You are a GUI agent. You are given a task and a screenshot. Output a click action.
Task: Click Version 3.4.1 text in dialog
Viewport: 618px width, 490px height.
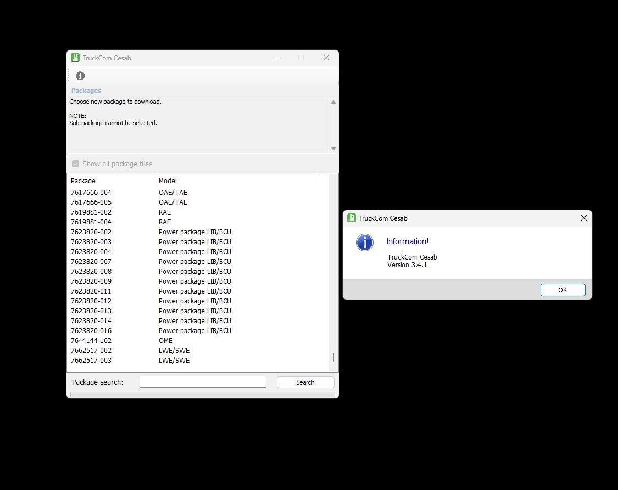407,265
